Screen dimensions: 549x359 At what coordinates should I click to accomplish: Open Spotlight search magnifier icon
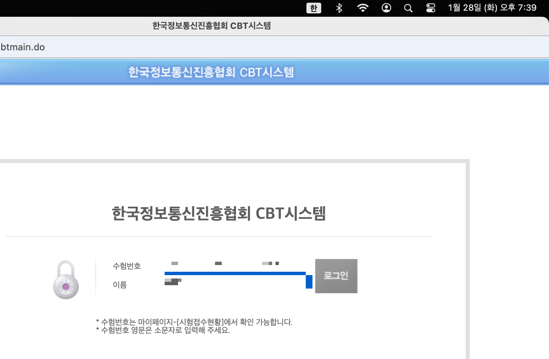(408, 8)
